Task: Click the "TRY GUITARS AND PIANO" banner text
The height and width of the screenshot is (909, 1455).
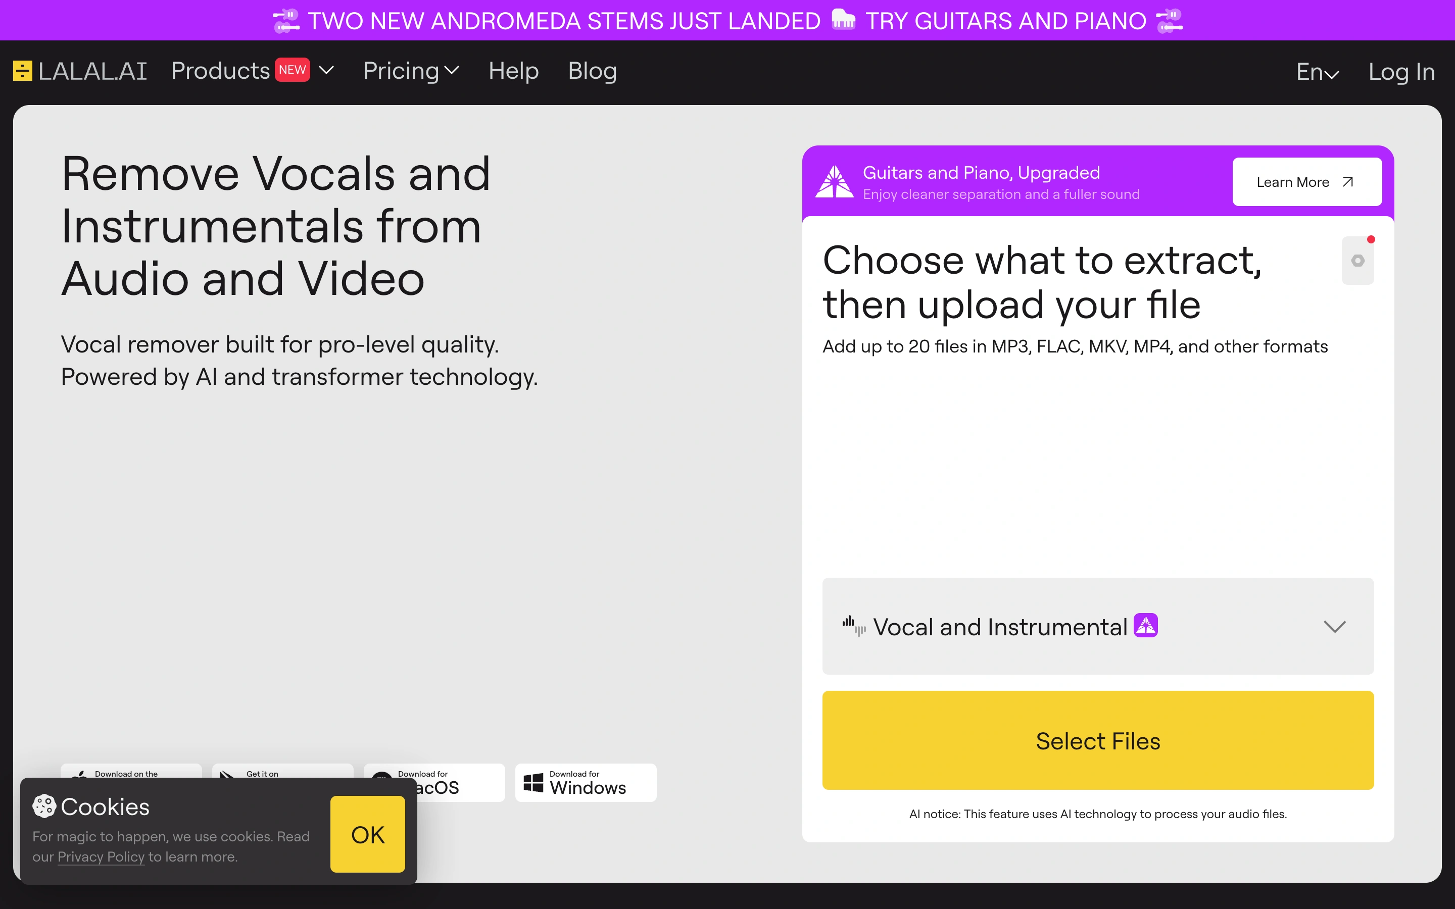Action: pos(1006,21)
